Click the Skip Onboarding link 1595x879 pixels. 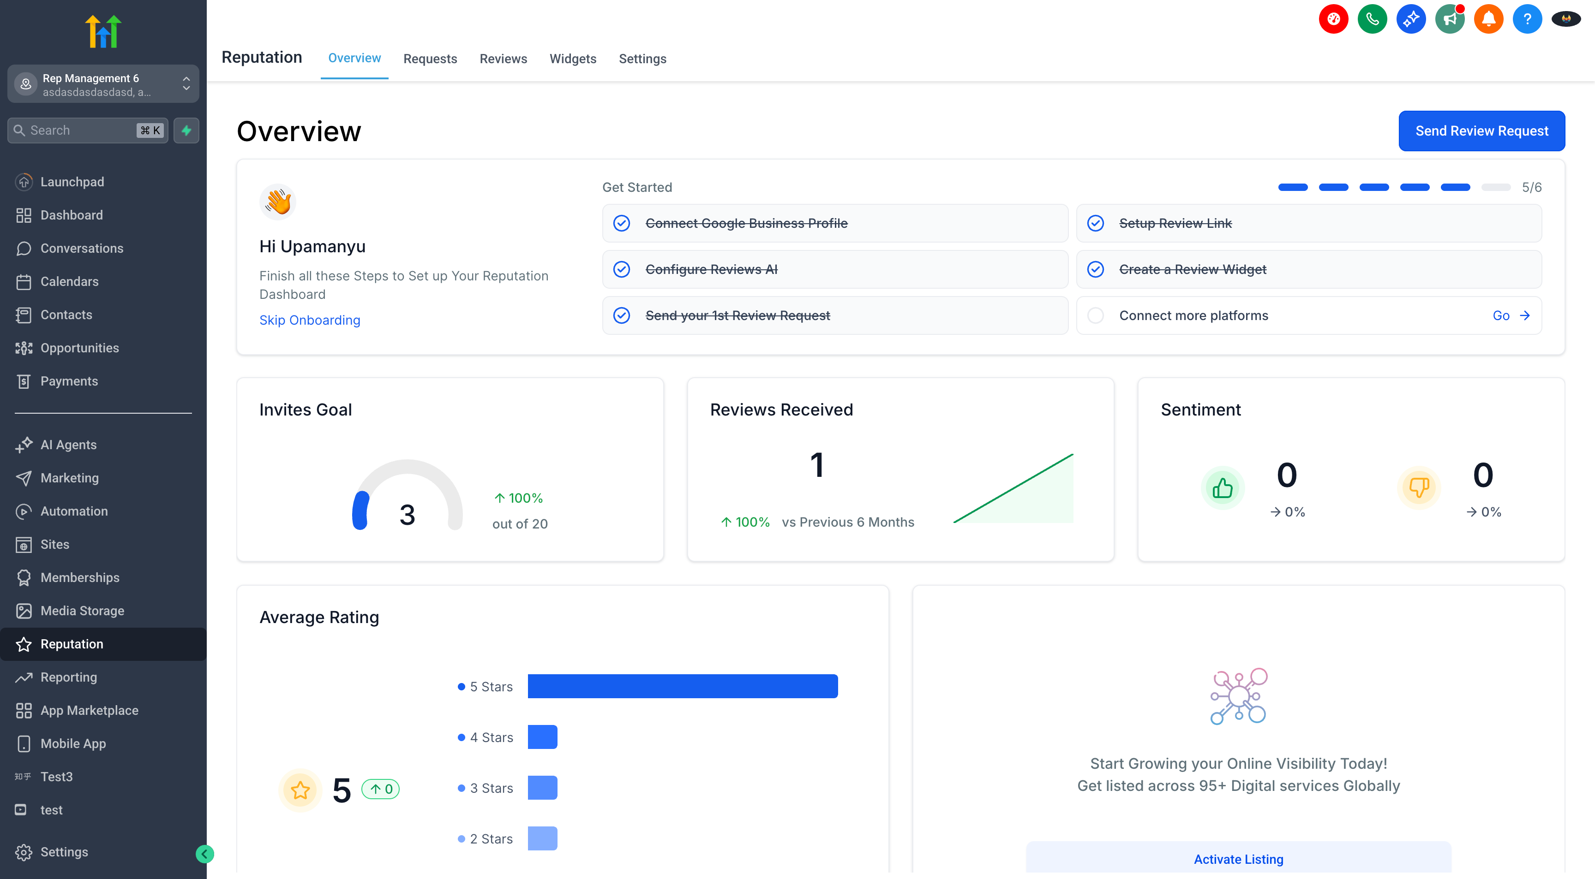click(310, 320)
